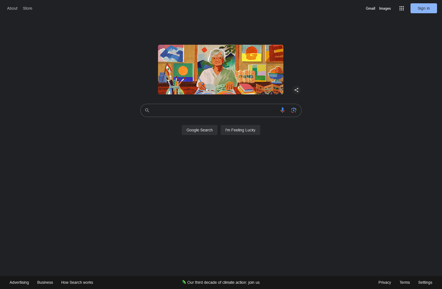Start voice search with the microphone icon
This screenshot has width=442, height=289.
(283, 110)
